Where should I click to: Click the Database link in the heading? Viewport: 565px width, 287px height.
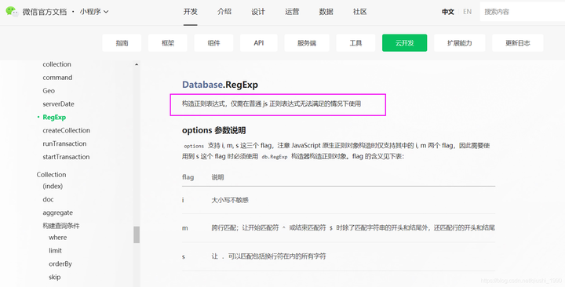(202, 85)
